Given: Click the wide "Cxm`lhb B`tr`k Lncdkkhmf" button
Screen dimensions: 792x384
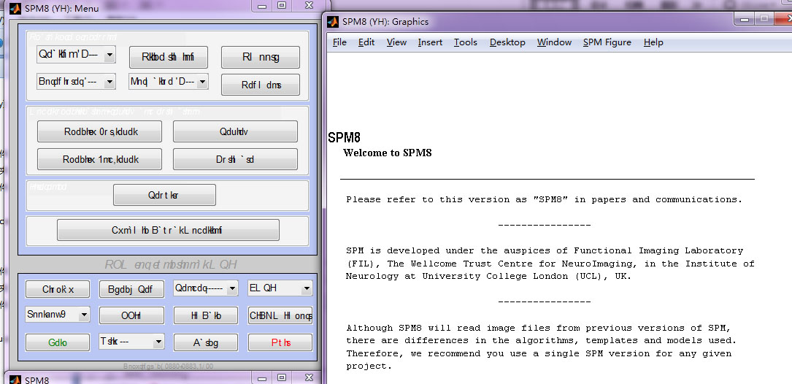Looking at the screenshot, I should click(168, 230).
